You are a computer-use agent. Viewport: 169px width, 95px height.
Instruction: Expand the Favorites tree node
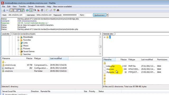18,40
